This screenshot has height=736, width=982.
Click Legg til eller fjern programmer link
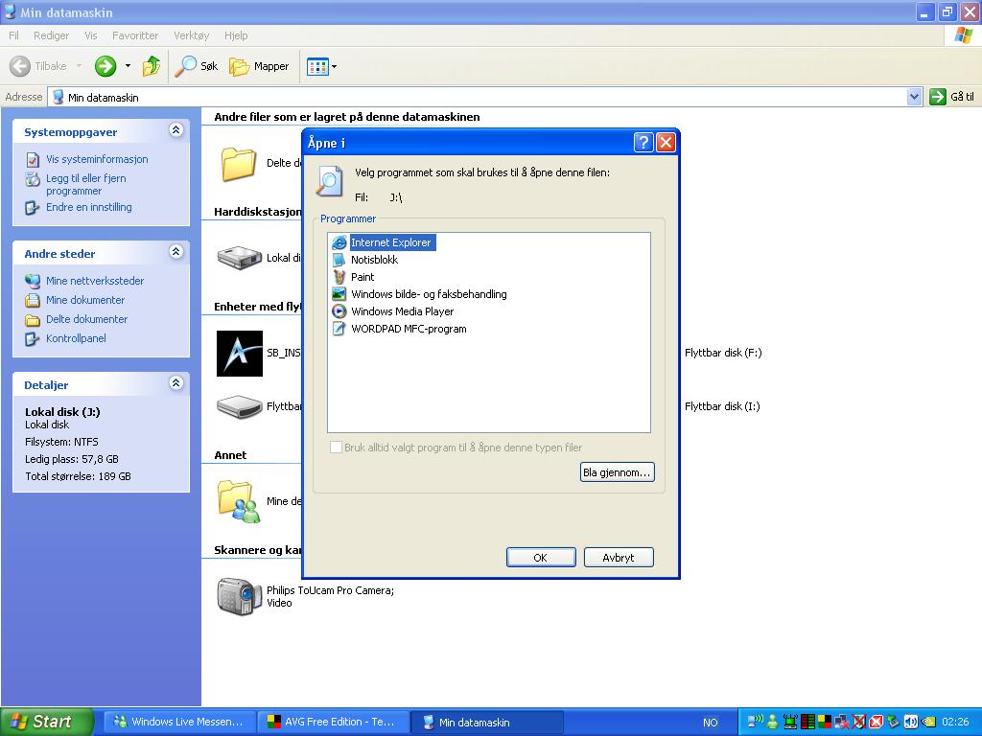point(85,185)
